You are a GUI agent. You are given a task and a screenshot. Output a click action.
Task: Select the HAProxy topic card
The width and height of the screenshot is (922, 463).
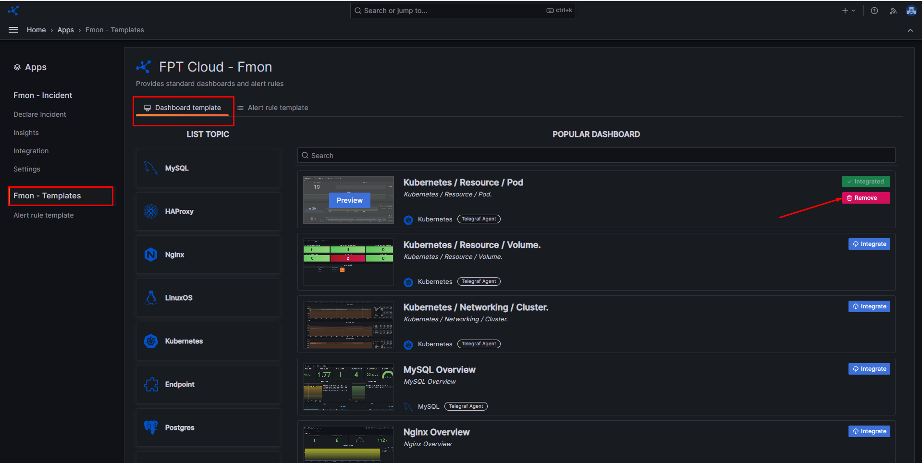click(x=208, y=211)
